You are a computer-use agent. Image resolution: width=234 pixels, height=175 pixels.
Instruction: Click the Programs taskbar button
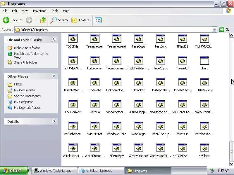pos(148,171)
